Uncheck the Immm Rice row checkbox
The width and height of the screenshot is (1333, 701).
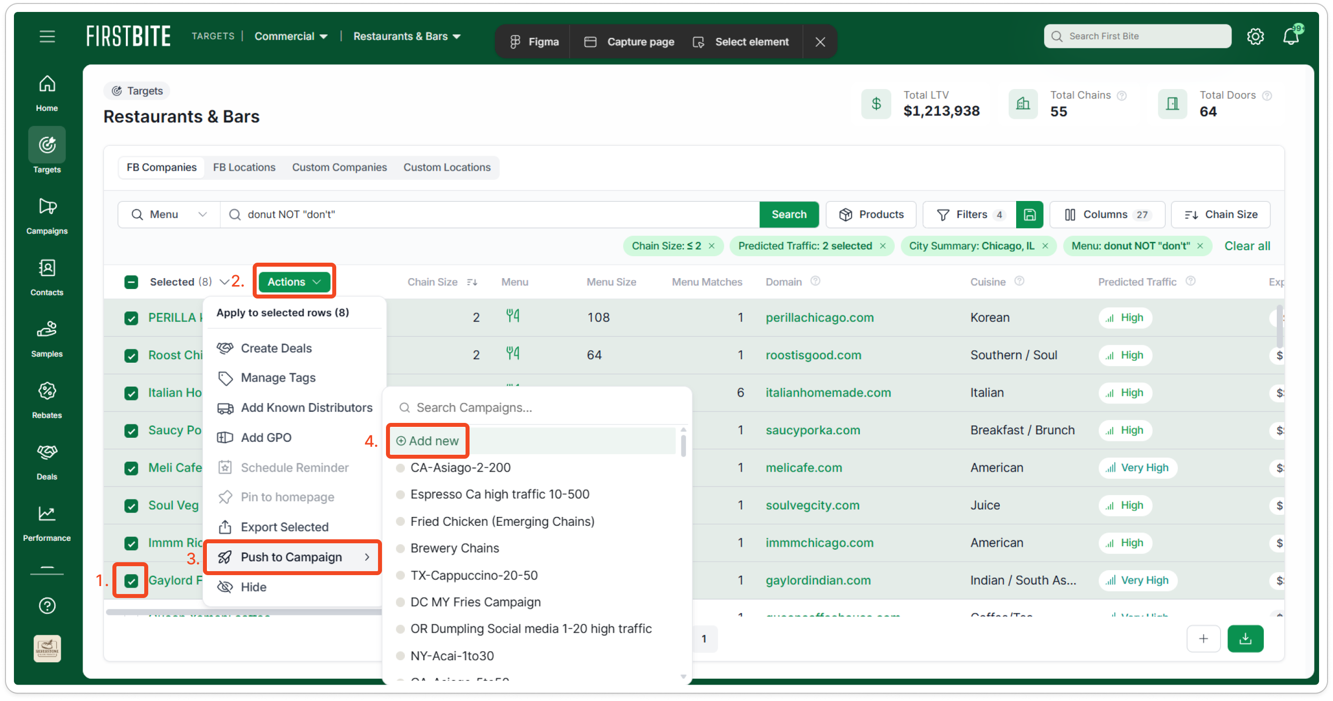point(131,543)
